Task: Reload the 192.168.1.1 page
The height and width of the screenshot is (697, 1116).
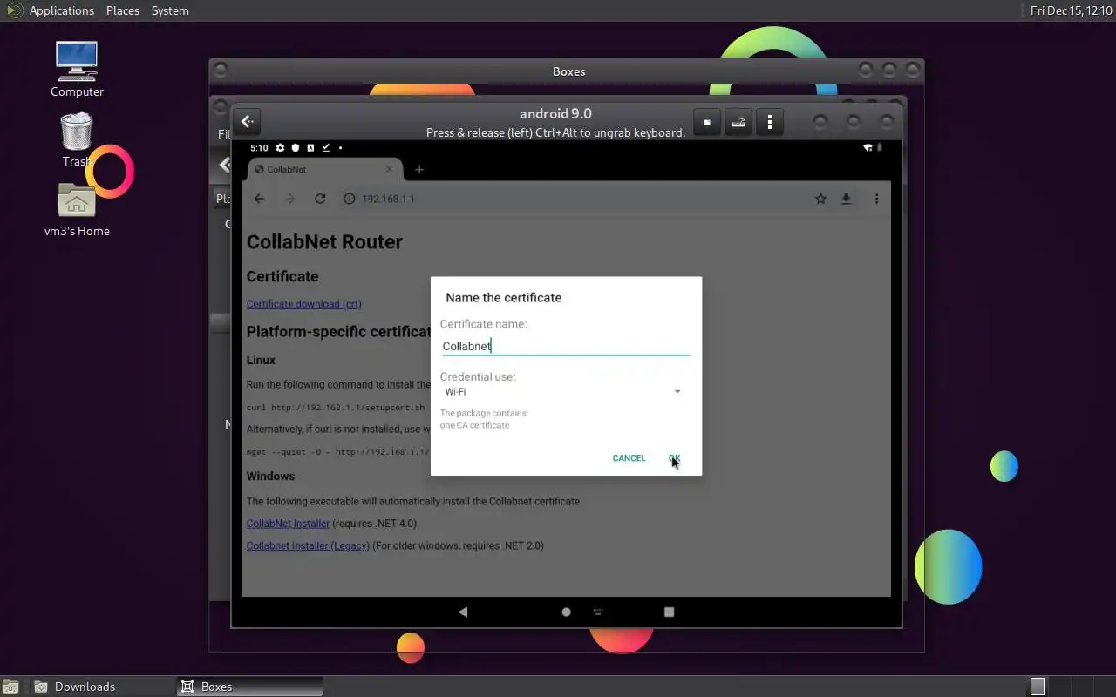Action: [320, 199]
